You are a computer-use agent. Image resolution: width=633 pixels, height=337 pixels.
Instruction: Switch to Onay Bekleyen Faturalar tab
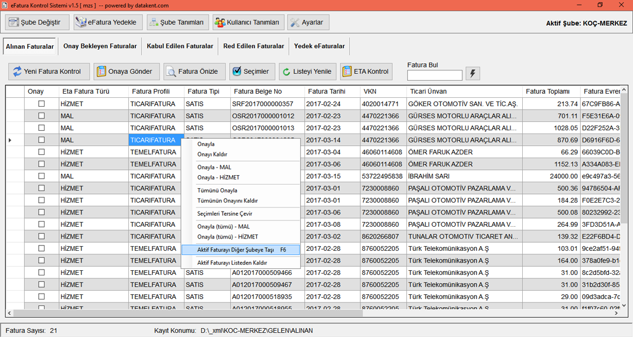100,46
